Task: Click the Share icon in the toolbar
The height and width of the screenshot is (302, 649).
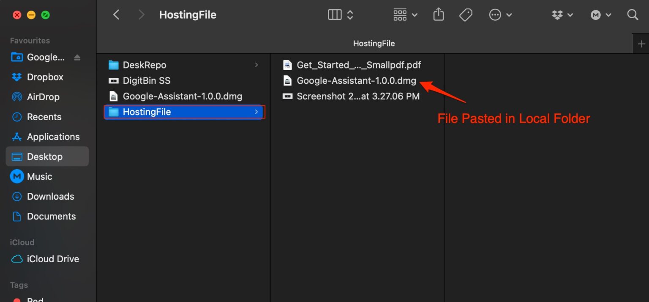Action: click(x=438, y=14)
